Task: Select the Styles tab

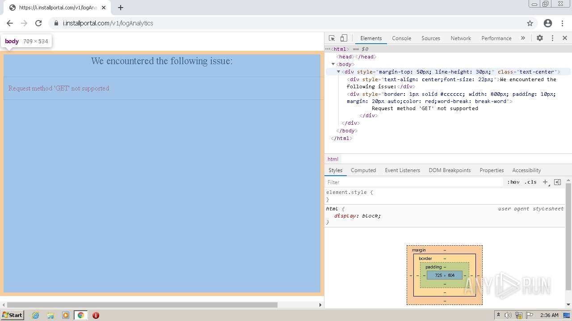Action: 335,170
